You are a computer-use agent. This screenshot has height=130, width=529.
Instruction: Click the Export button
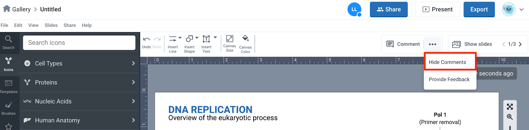(479, 9)
